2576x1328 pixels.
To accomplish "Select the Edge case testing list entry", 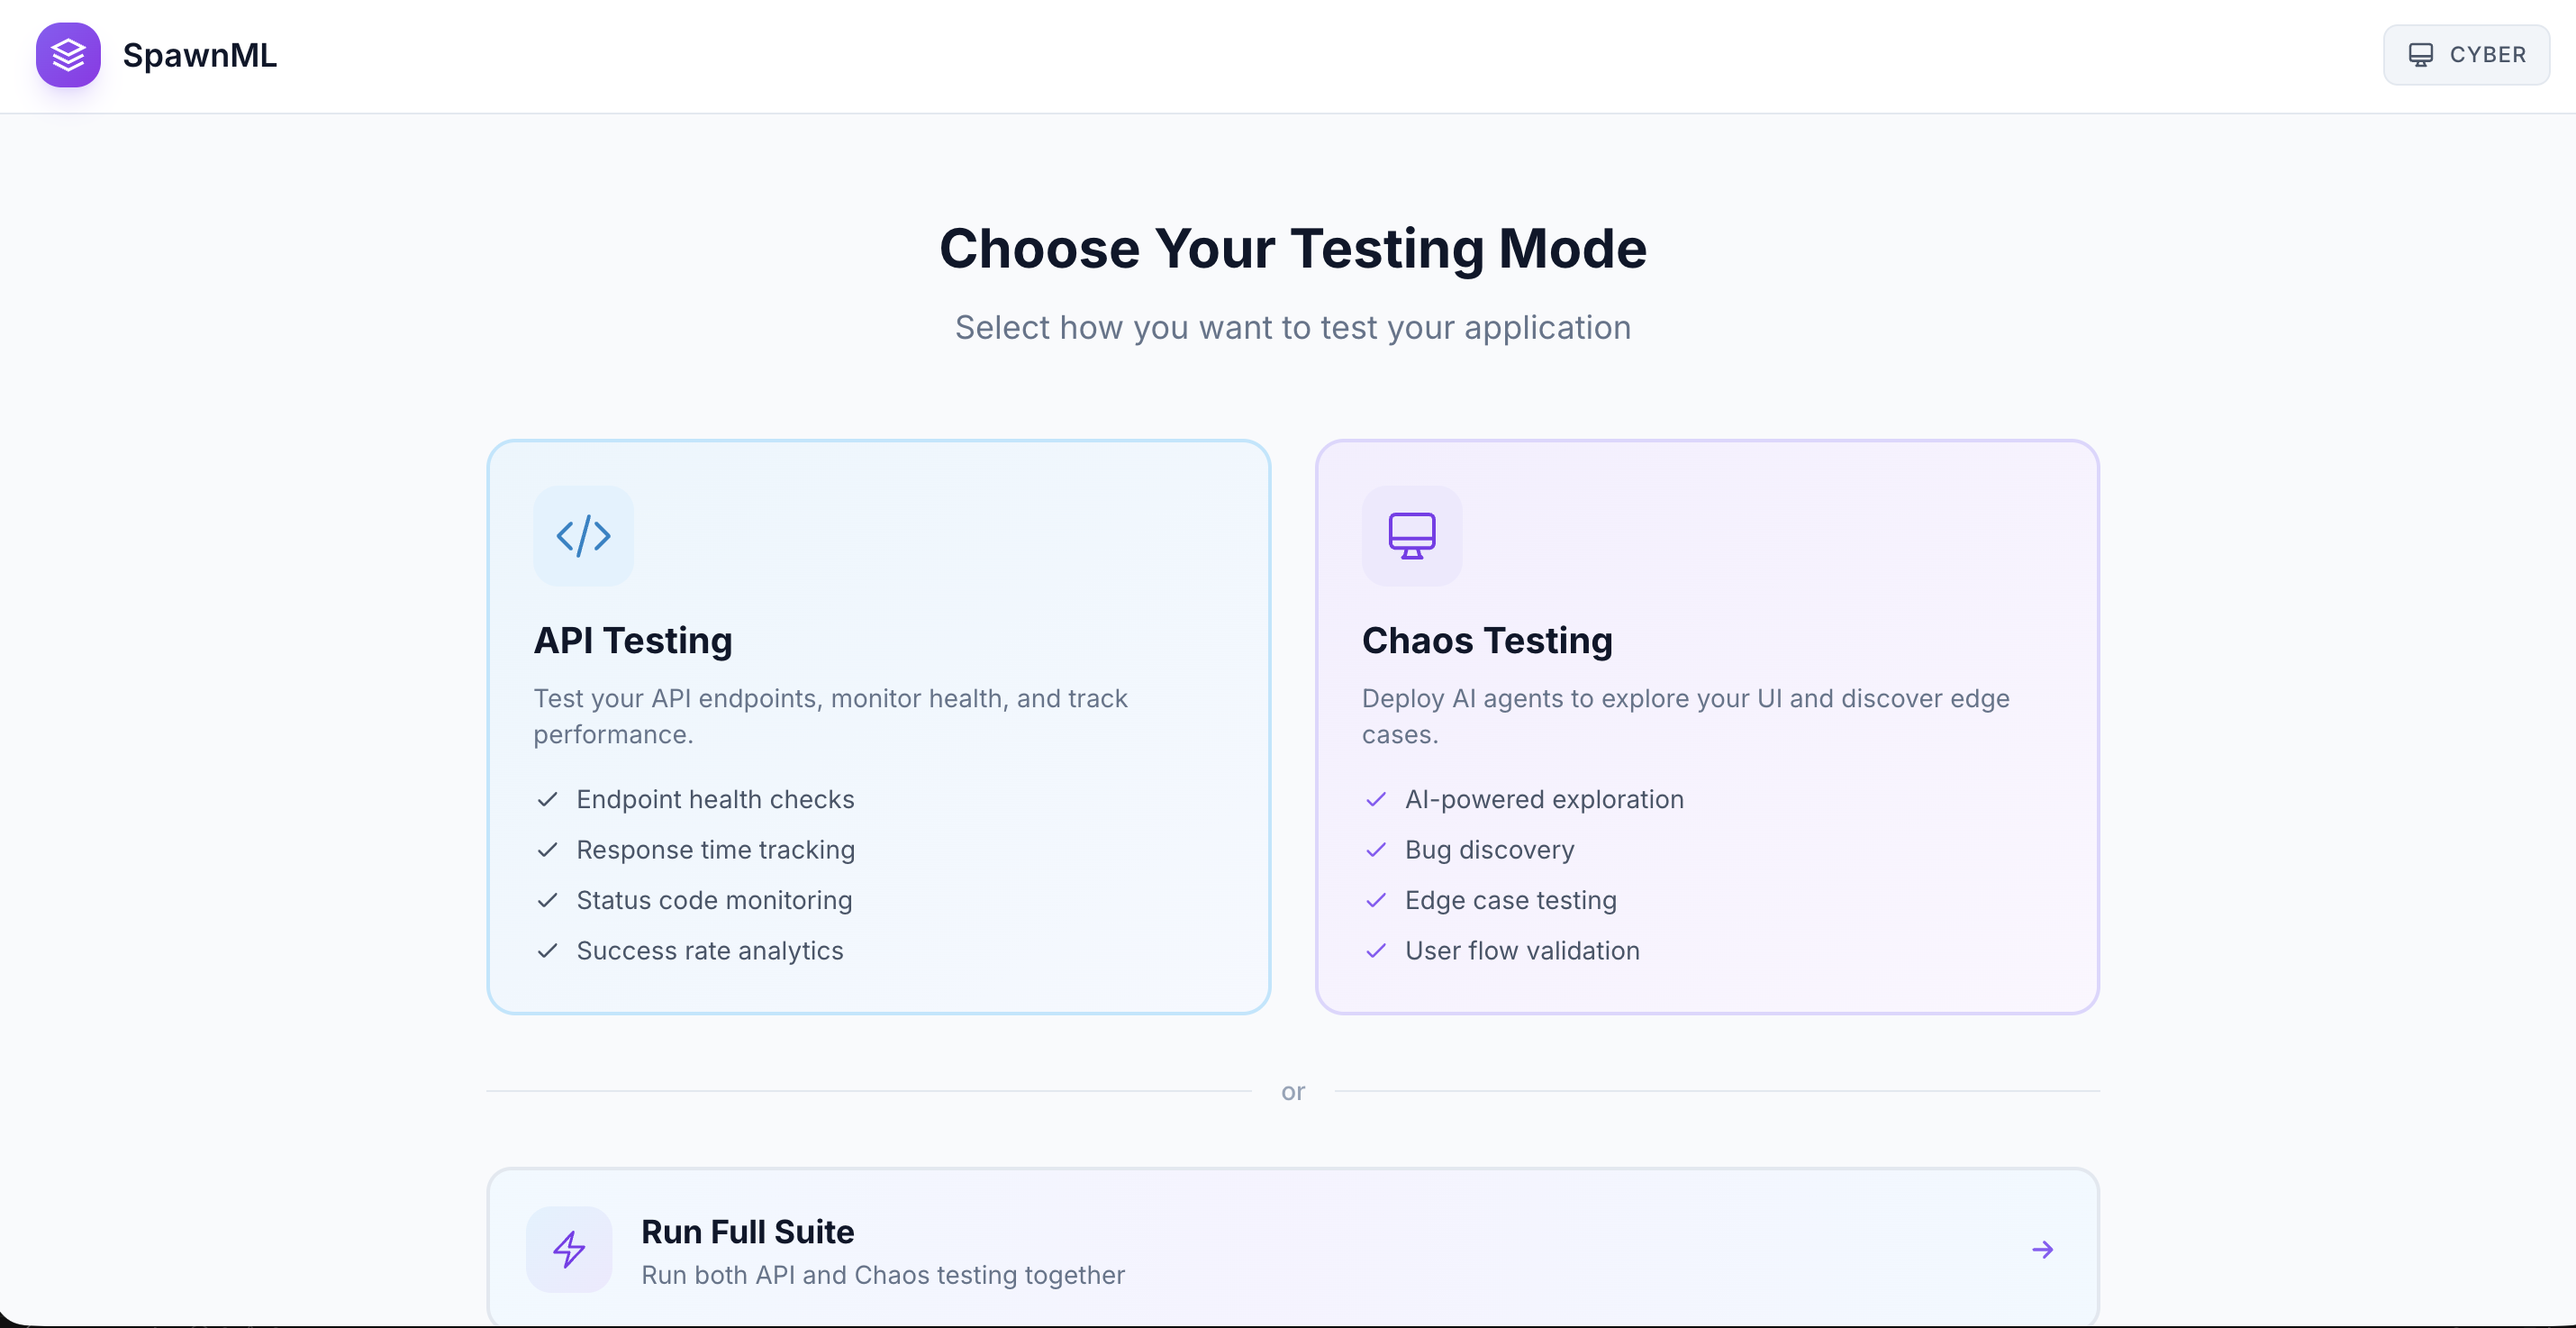I will point(1510,900).
